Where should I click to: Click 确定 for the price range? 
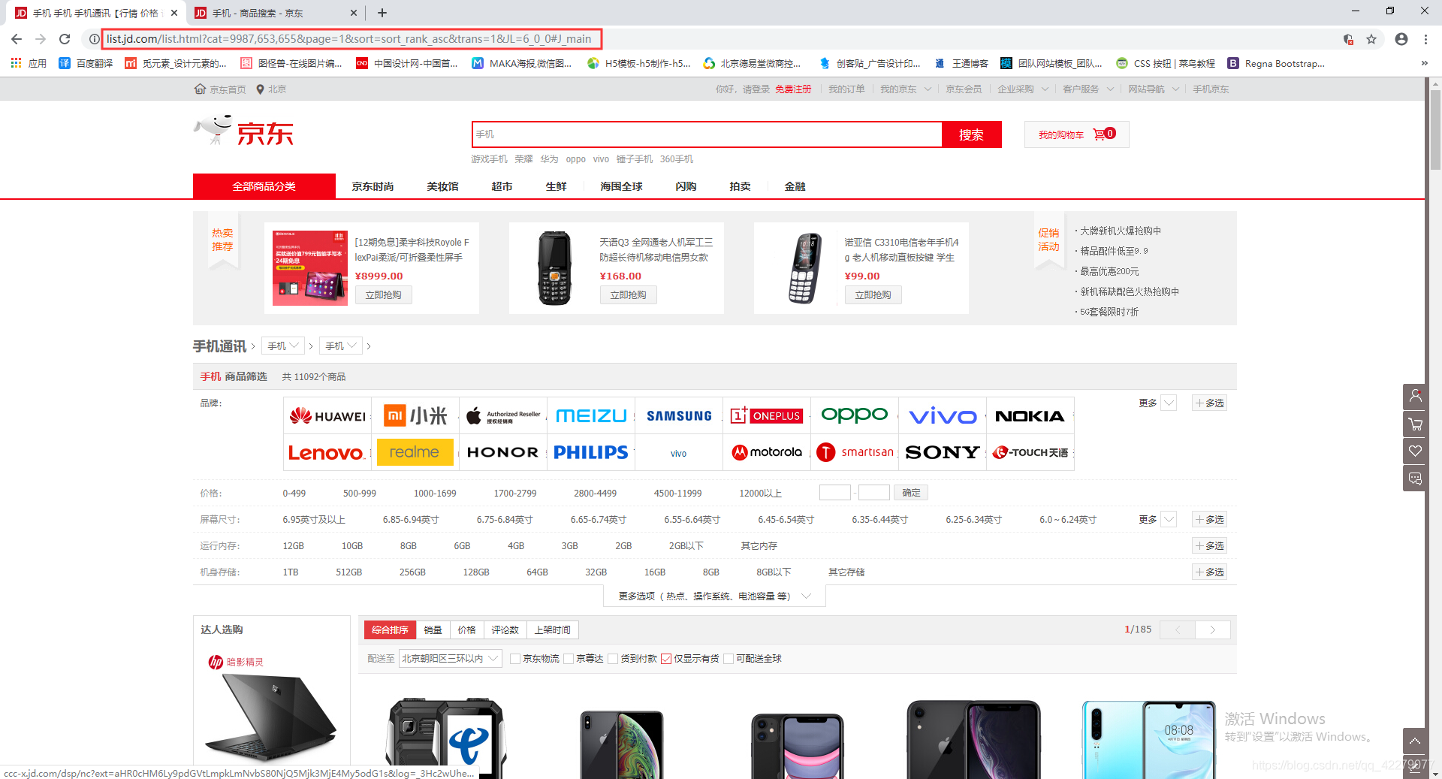[x=911, y=493]
